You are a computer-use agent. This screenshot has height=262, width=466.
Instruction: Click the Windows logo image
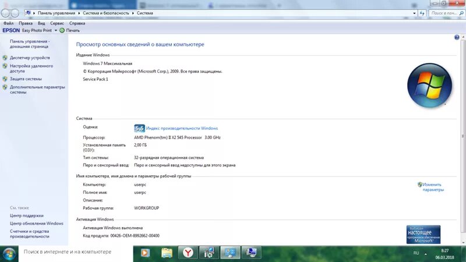(429, 85)
